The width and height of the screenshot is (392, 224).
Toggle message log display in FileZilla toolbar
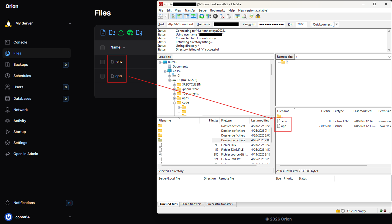click(x=173, y=16)
